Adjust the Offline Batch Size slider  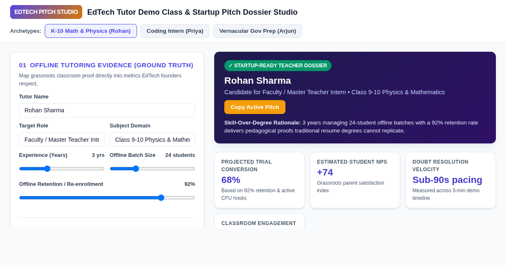[152, 169]
